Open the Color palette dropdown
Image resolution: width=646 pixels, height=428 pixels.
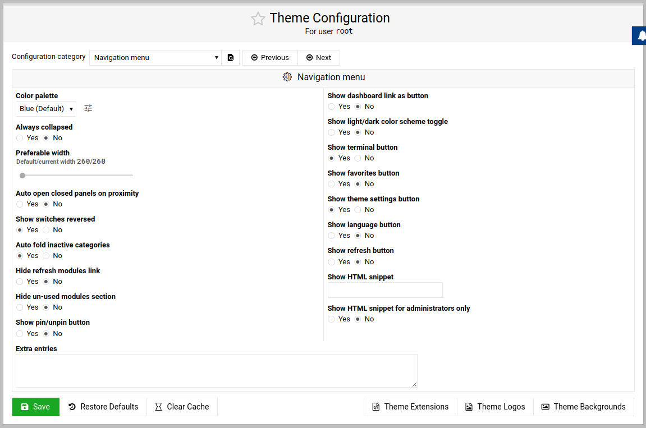point(46,109)
